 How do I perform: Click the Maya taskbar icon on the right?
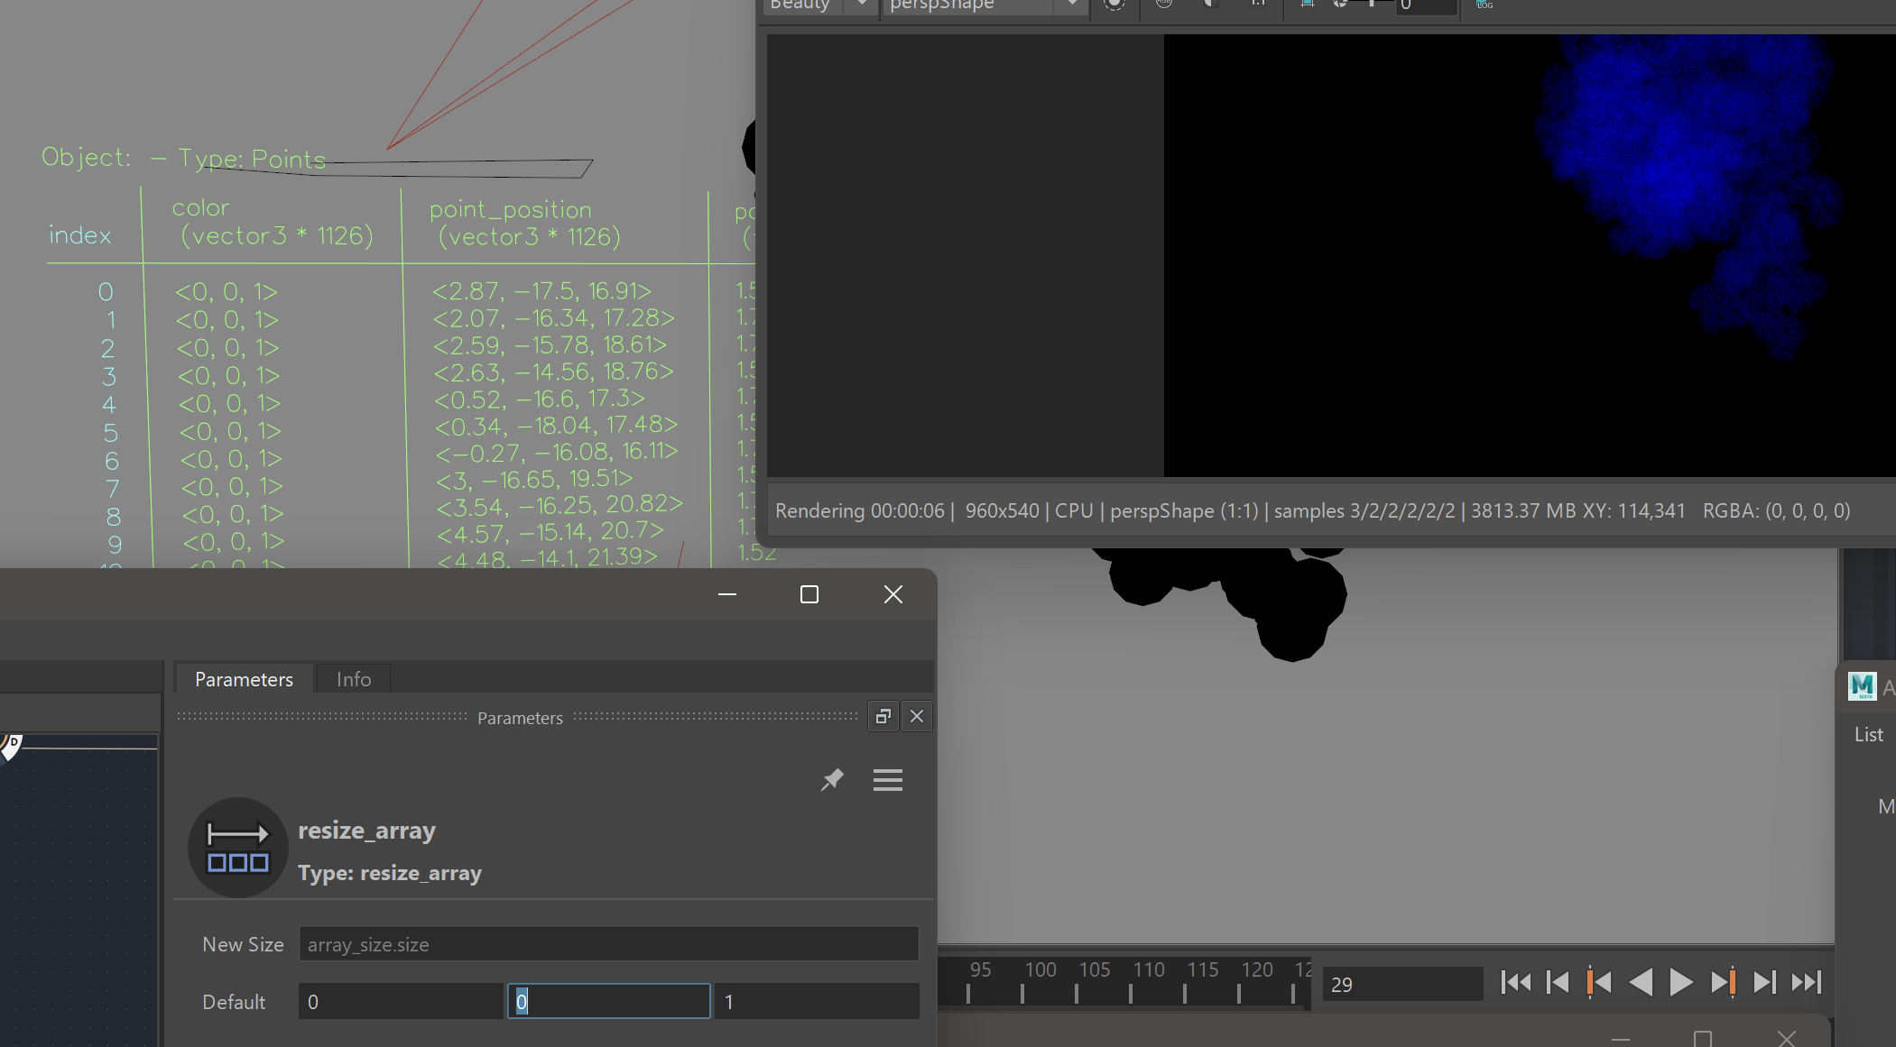[x=1864, y=685]
